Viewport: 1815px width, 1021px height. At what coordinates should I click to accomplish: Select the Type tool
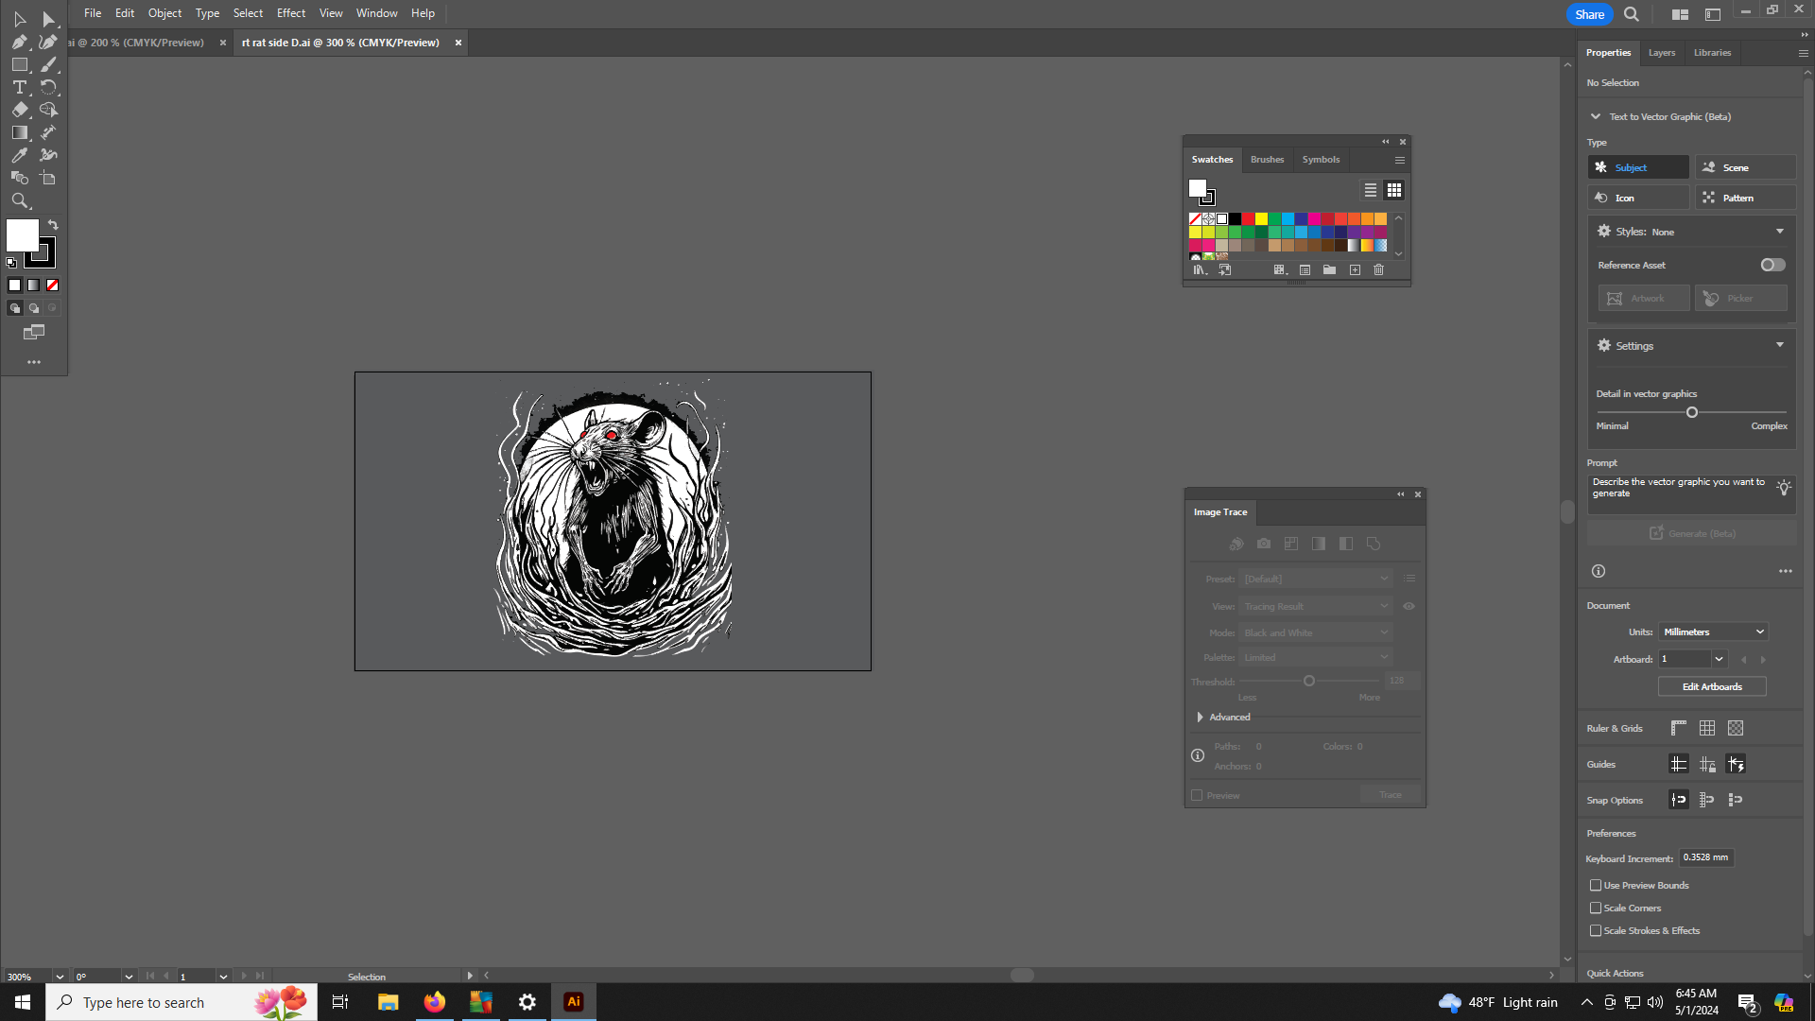19,87
